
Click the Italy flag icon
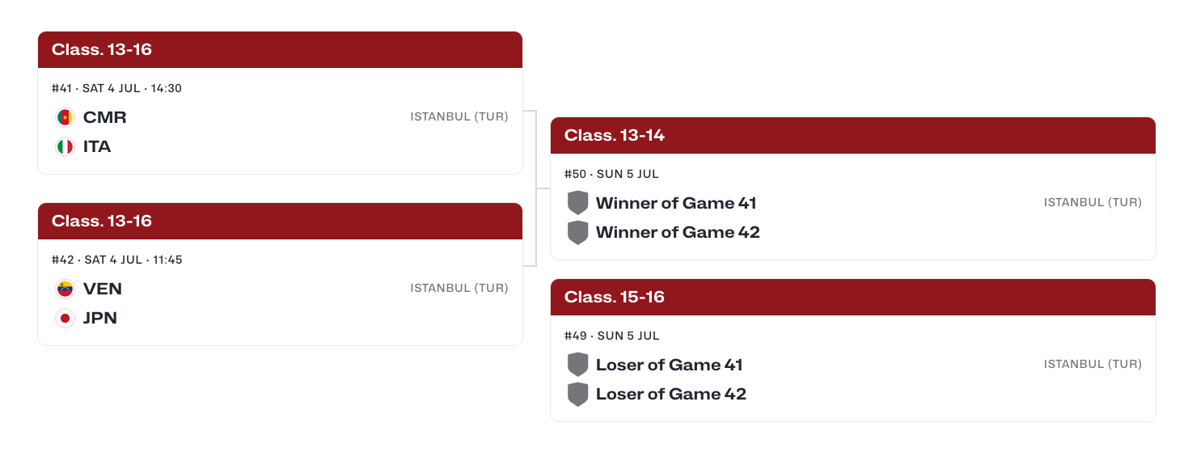[65, 146]
